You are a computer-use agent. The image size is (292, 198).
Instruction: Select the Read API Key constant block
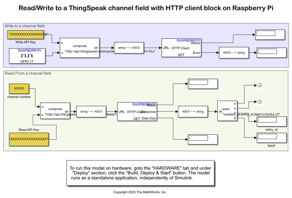29,139
